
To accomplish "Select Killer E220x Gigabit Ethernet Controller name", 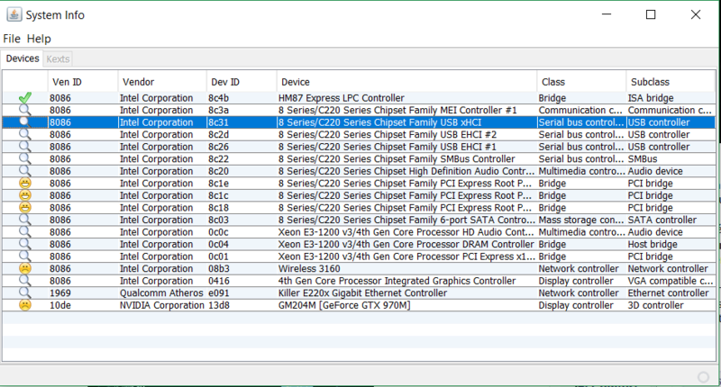I will coord(362,292).
